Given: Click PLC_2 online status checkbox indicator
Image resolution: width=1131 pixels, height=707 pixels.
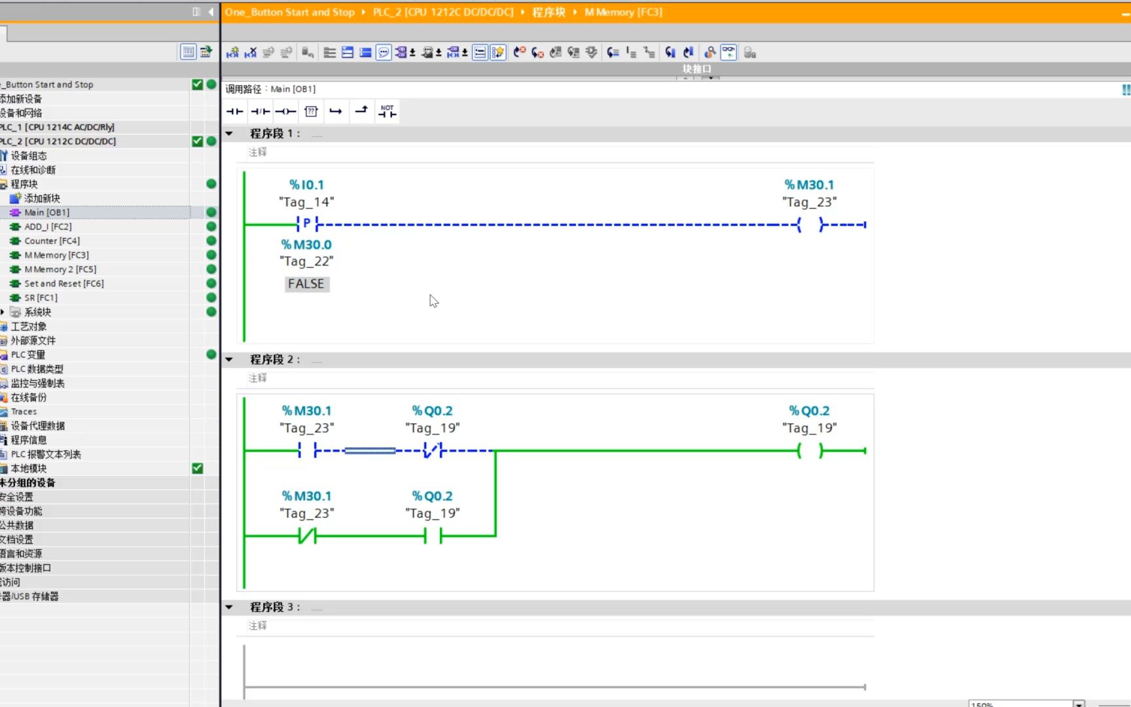Looking at the screenshot, I should point(197,141).
